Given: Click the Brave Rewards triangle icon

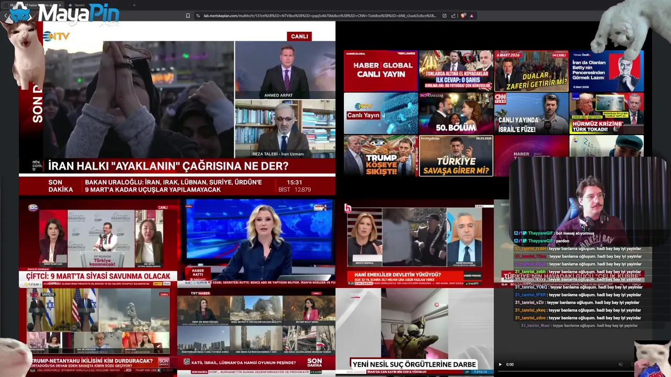Looking at the screenshot, I should click(472, 16).
